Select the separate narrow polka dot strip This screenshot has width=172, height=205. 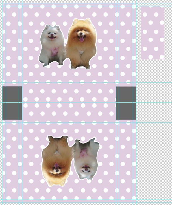153,33
